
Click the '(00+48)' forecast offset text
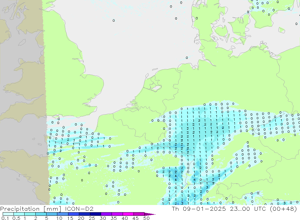(x=283, y=209)
